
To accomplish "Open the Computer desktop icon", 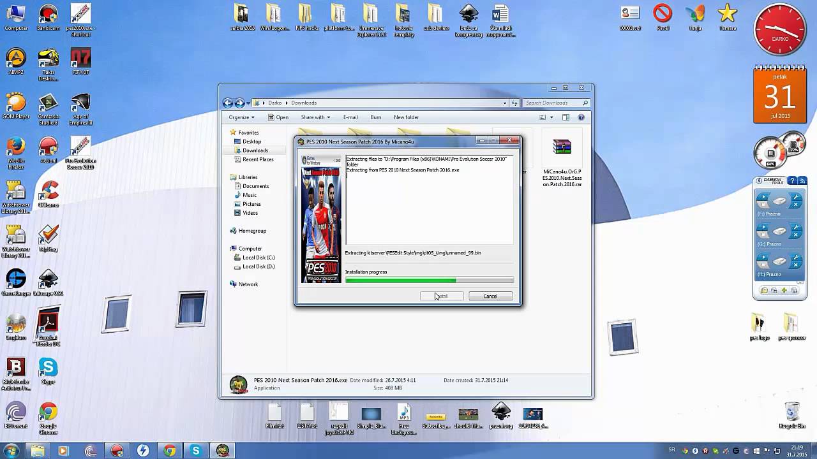I will coord(15,18).
